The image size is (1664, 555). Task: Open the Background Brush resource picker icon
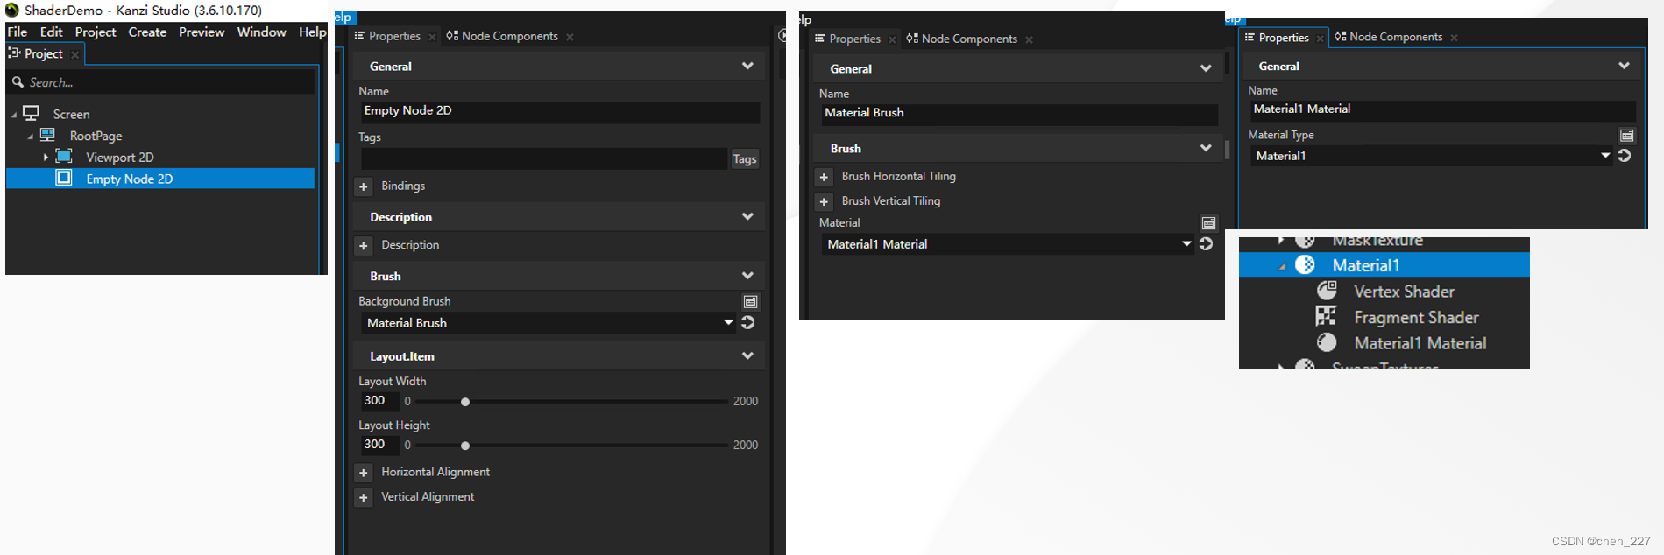pyautogui.click(x=750, y=301)
